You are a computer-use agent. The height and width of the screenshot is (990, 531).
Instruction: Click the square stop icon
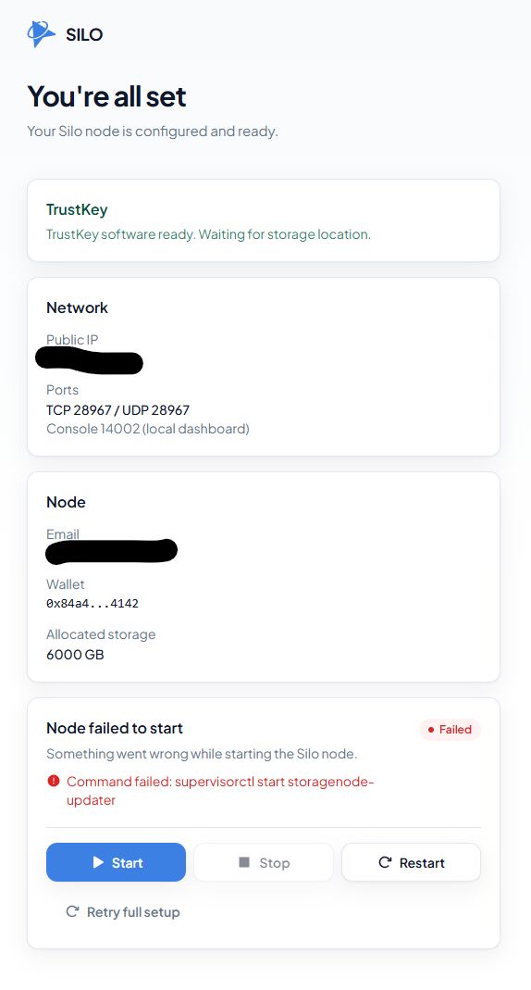[x=244, y=862]
